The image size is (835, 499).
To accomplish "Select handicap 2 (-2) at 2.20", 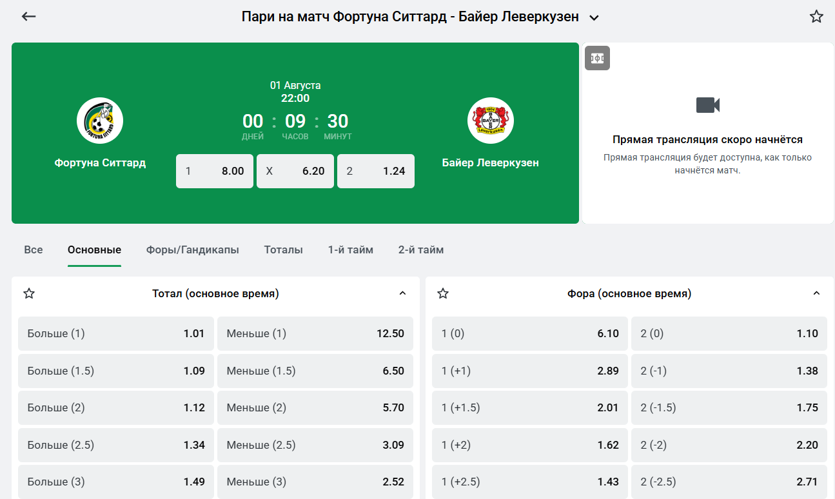I will click(729, 445).
